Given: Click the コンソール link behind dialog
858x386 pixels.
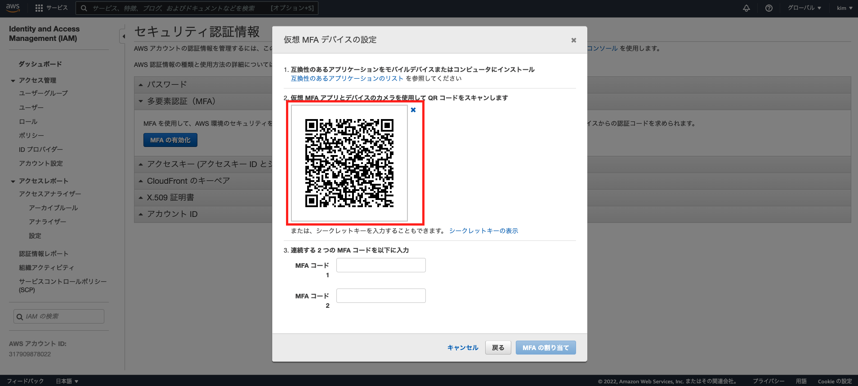Looking at the screenshot, I should (x=602, y=48).
